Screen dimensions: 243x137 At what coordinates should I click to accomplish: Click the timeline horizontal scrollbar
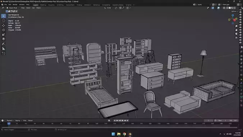click(x=119, y=127)
